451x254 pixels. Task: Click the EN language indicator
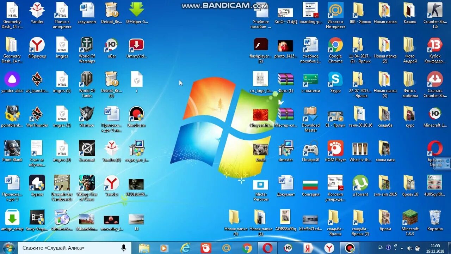pyautogui.click(x=381, y=248)
